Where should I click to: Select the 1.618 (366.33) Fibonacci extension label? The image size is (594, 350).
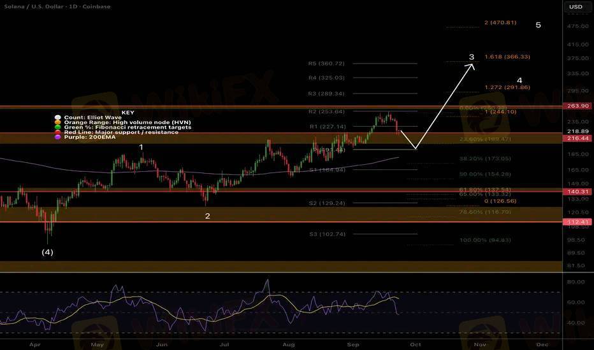507,57
